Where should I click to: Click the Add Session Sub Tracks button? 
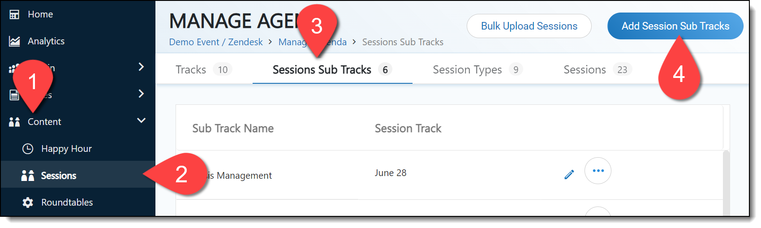coord(675,26)
